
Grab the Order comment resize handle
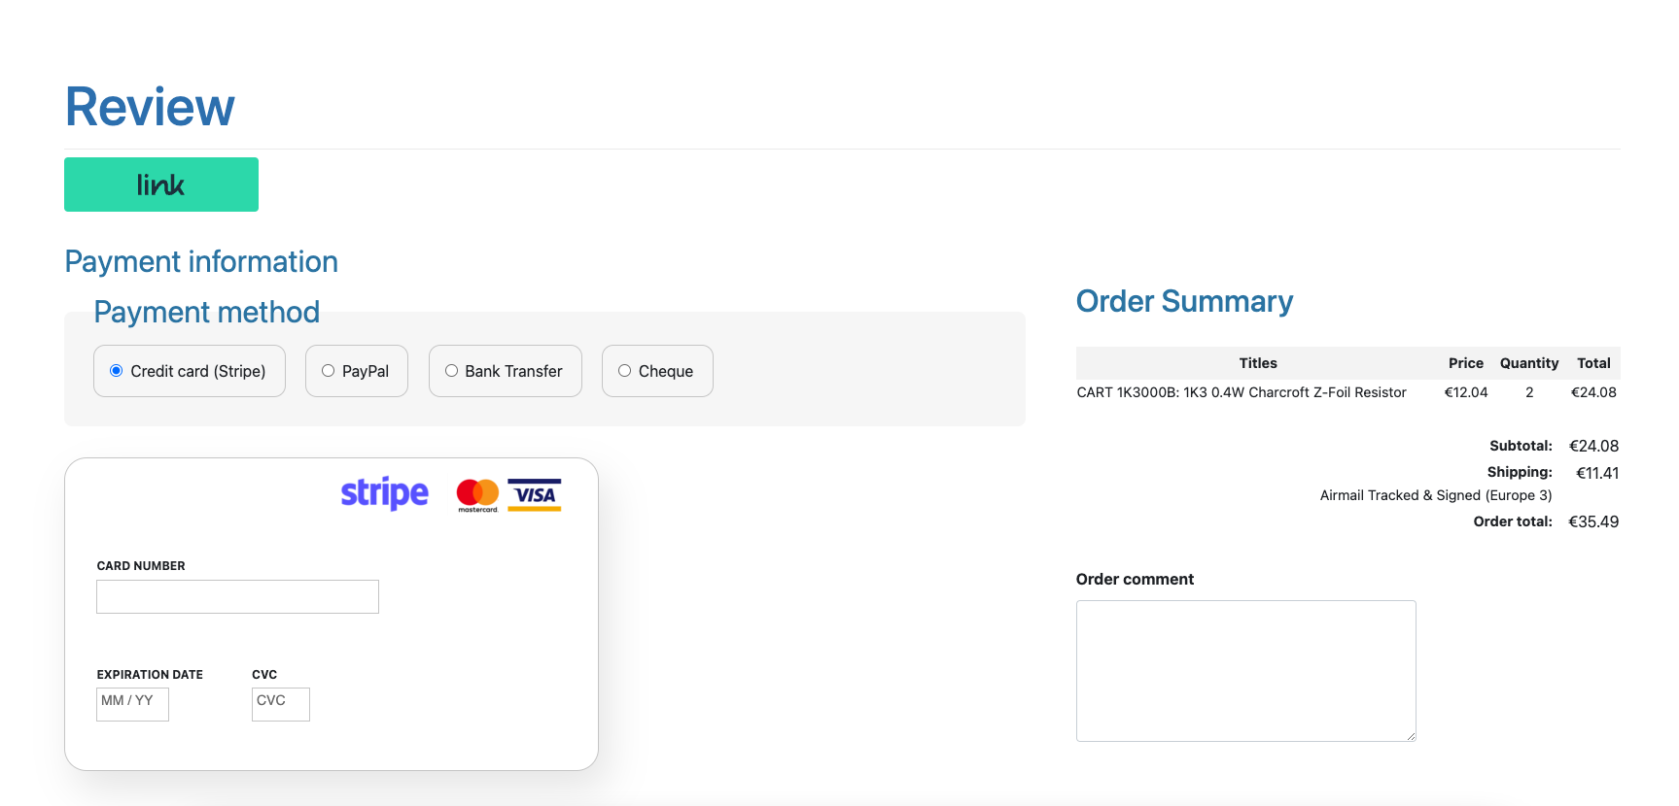[x=1411, y=736]
